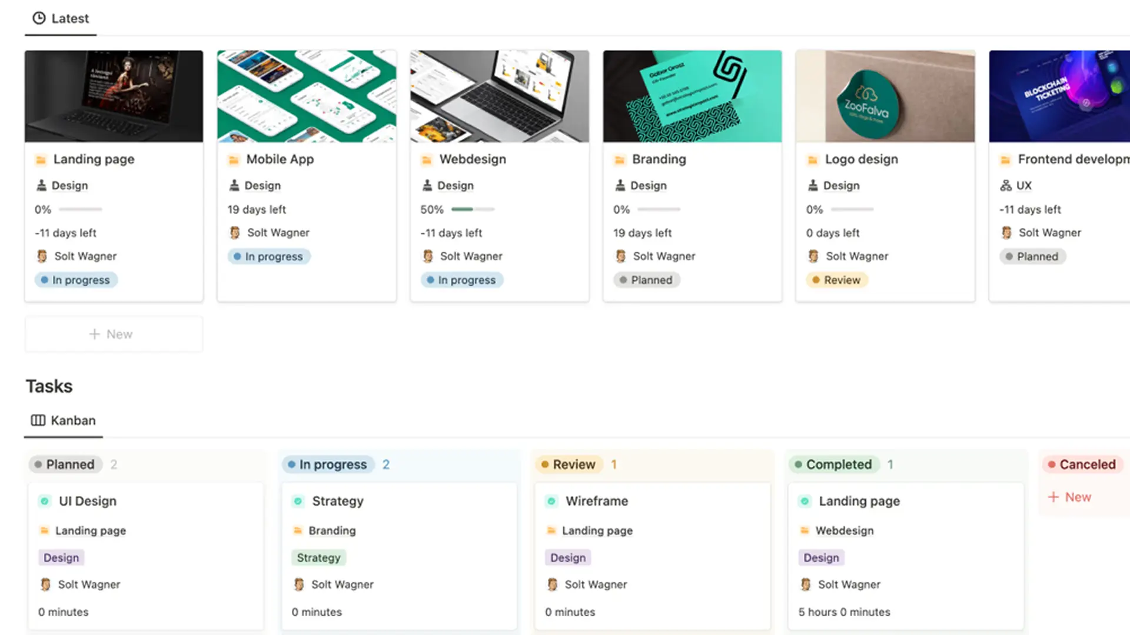Click the Planned status tag on Branding card
Screen dimensions: 1130x635
pyautogui.click(x=646, y=280)
